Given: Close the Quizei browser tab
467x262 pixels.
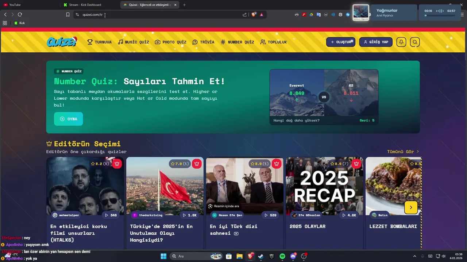Looking at the screenshot, I should point(175,5).
